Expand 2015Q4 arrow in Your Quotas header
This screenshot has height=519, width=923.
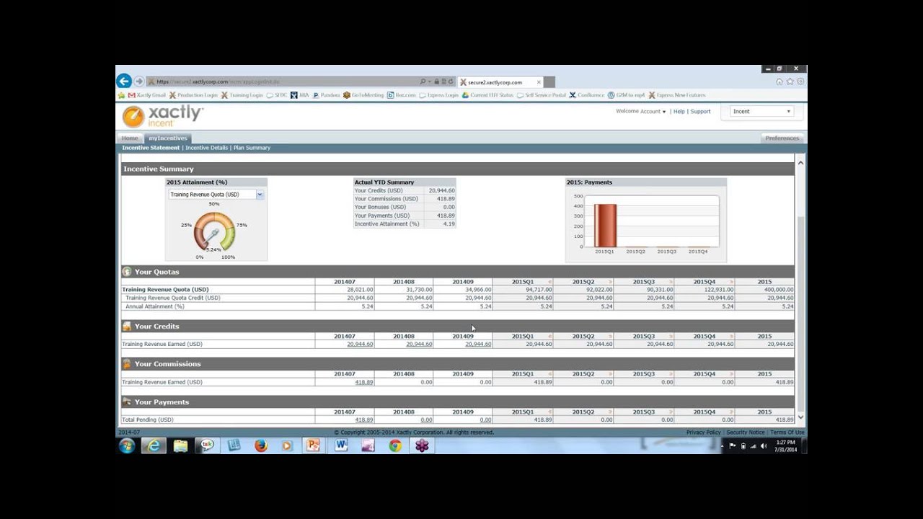click(x=731, y=282)
